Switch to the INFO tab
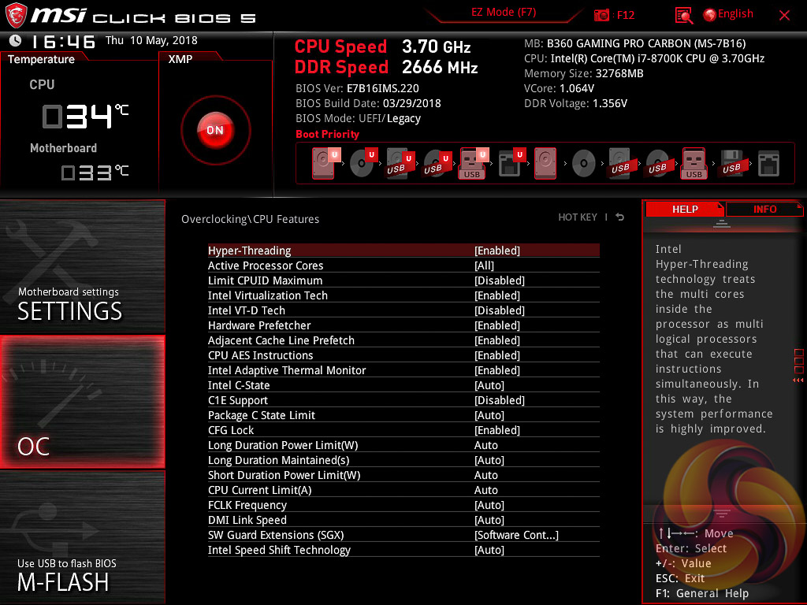This screenshot has width=807, height=605. (x=764, y=210)
